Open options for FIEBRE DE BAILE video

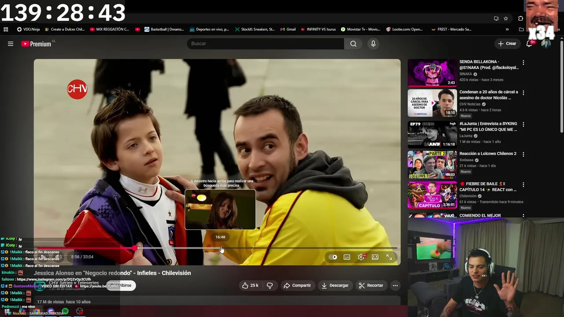pyautogui.click(x=523, y=185)
